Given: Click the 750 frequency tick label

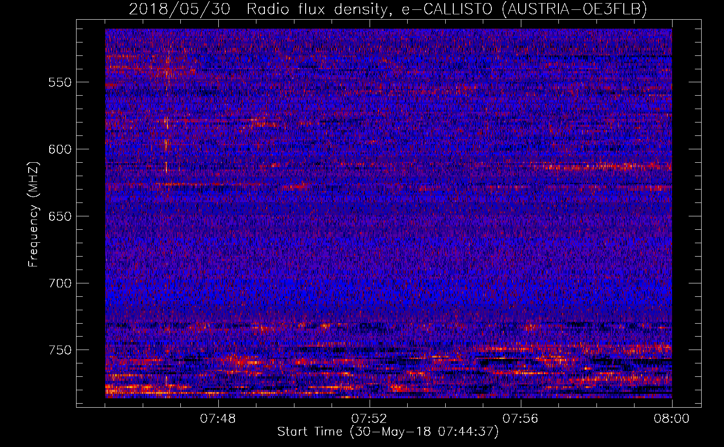Looking at the screenshot, I should (60, 350).
